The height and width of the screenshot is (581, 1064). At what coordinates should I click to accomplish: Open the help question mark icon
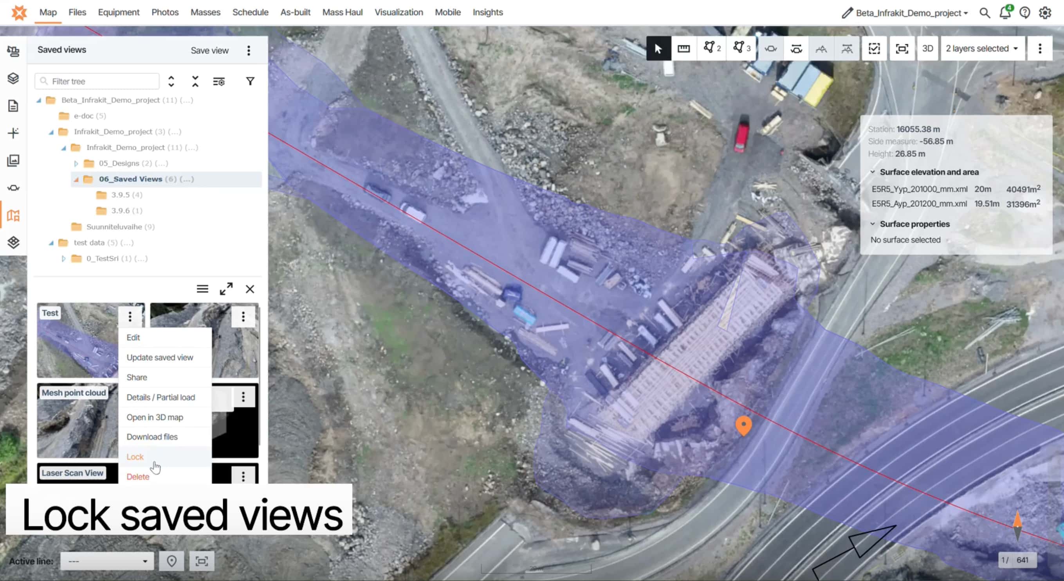(x=1025, y=13)
